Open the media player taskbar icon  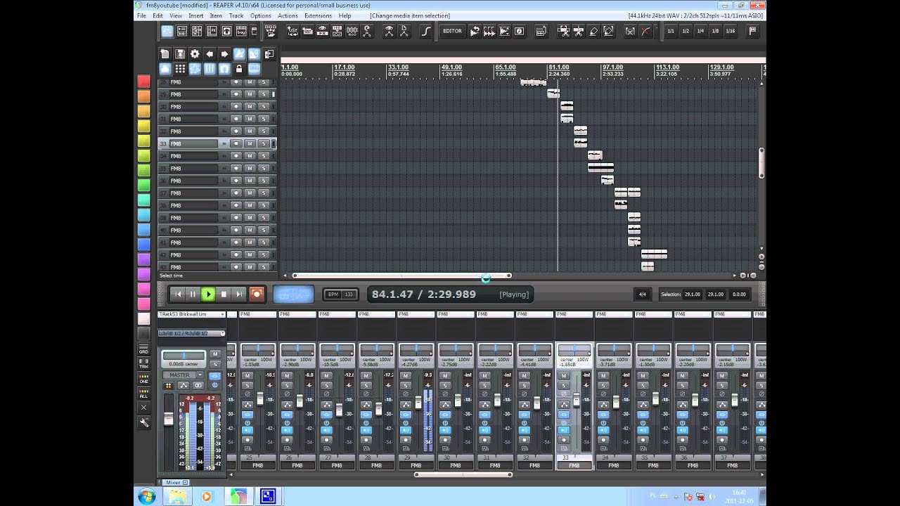pyautogui.click(x=206, y=496)
